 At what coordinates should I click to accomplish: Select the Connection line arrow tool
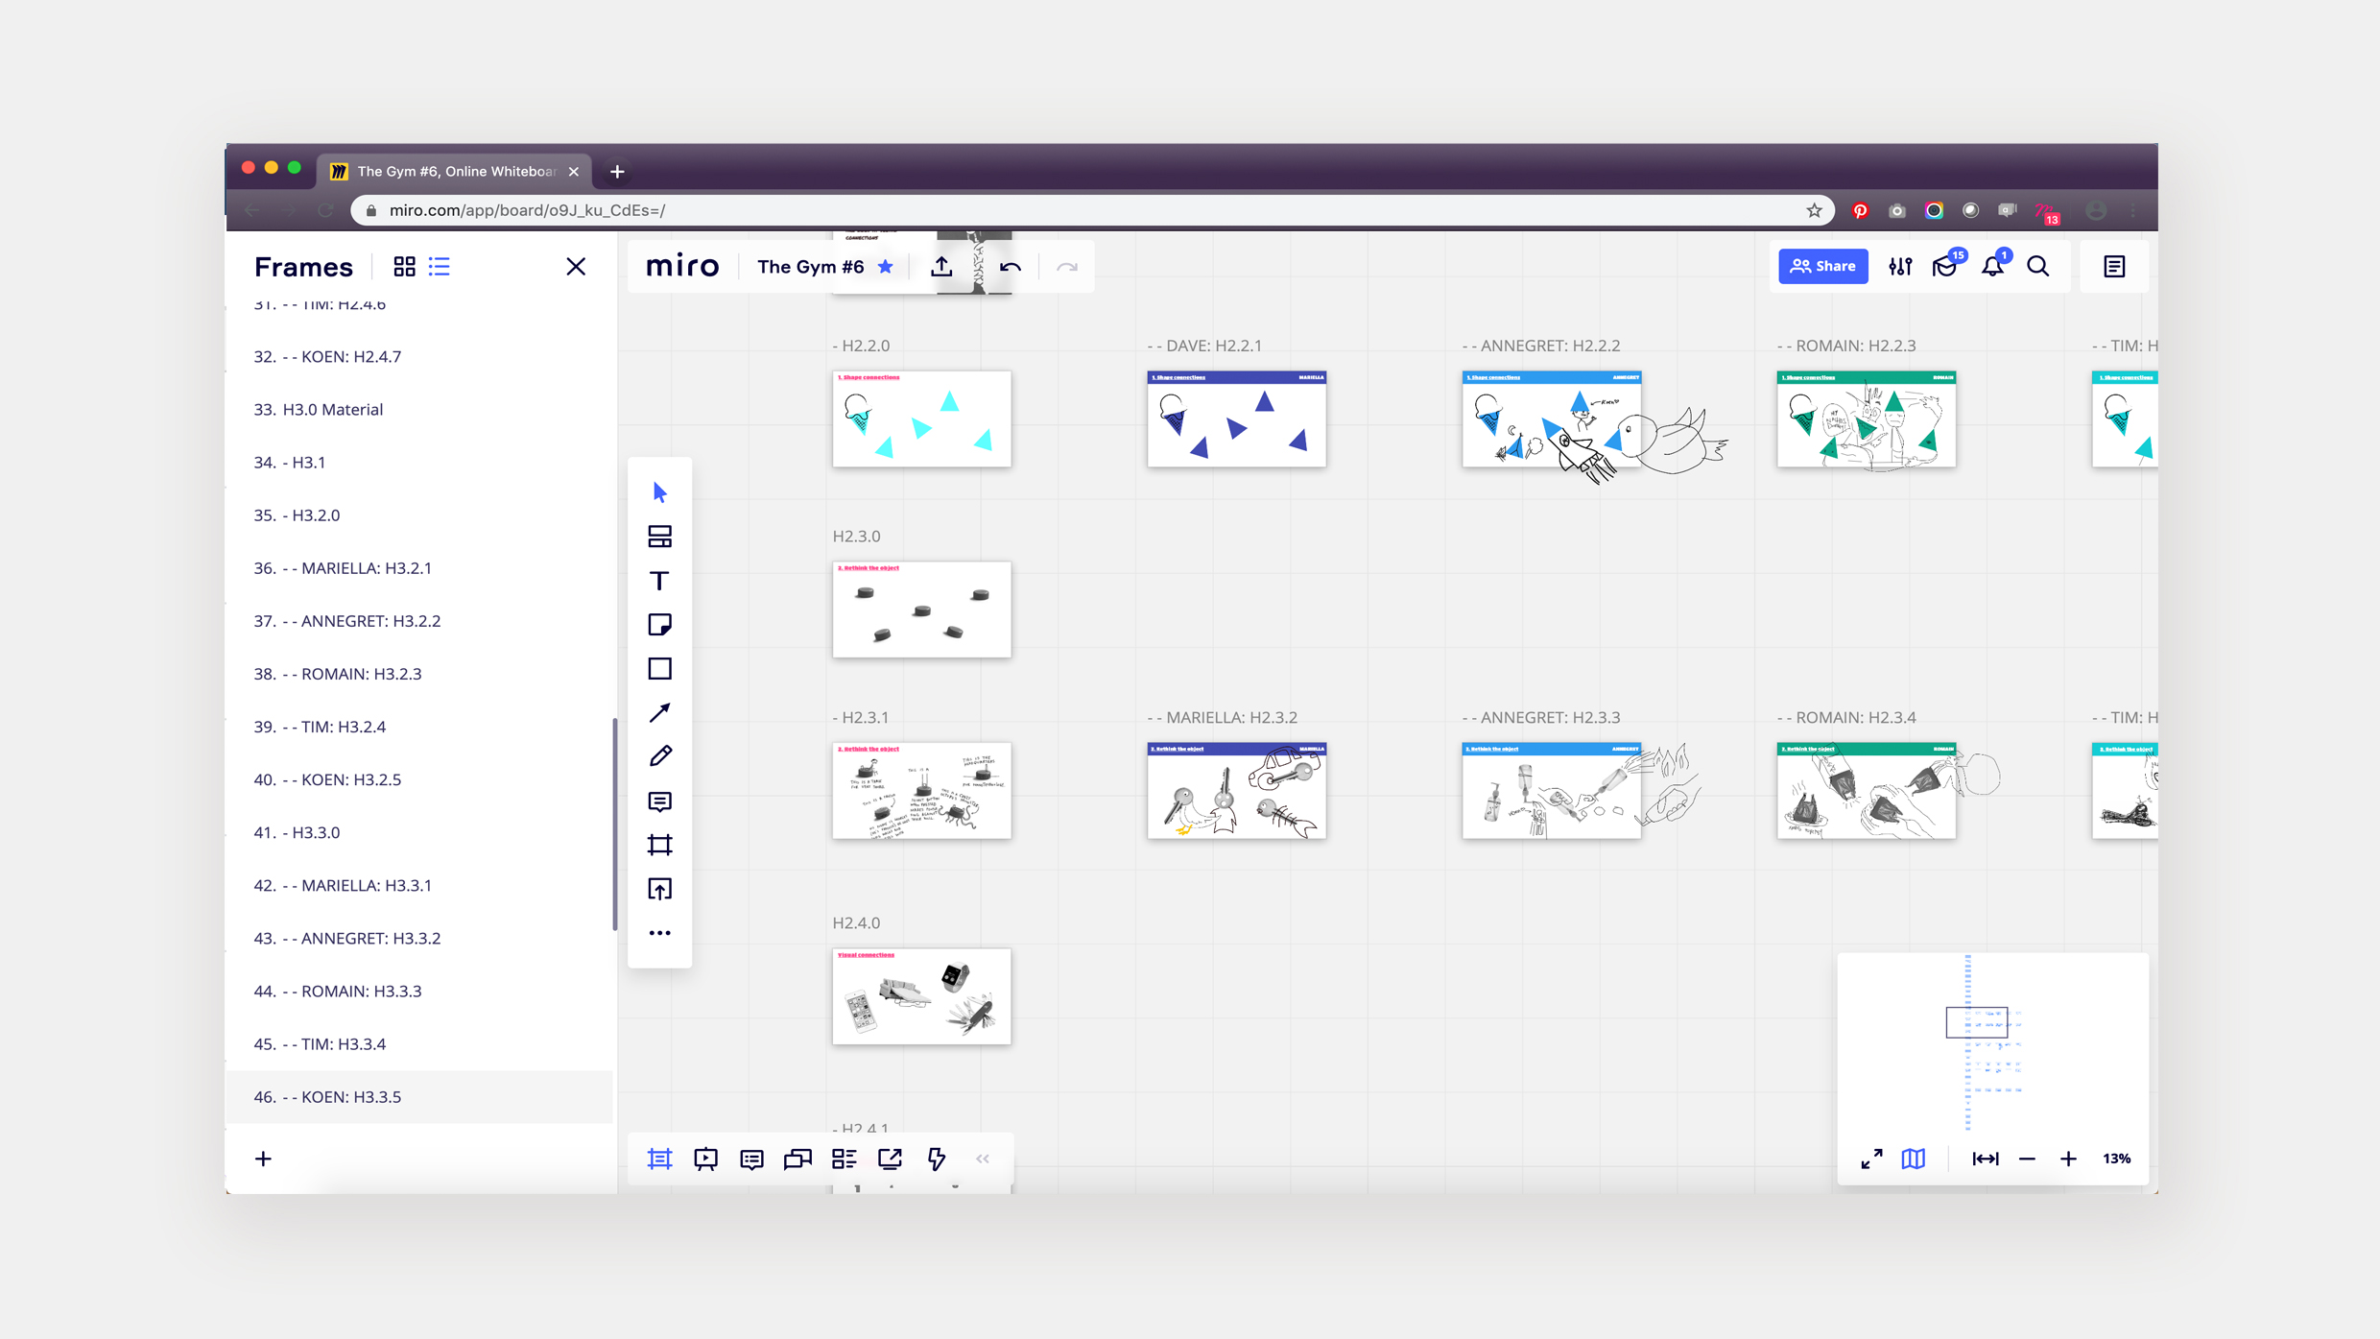(x=659, y=712)
